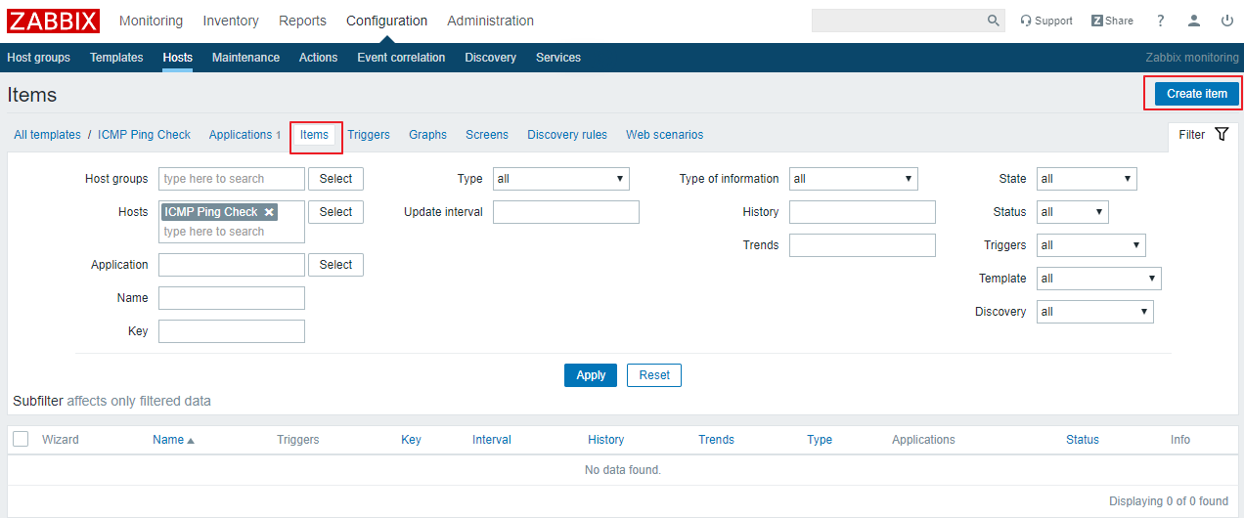This screenshot has height=518, width=1244.
Task: Sort by the Status column header
Action: [x=1083, y=440]
